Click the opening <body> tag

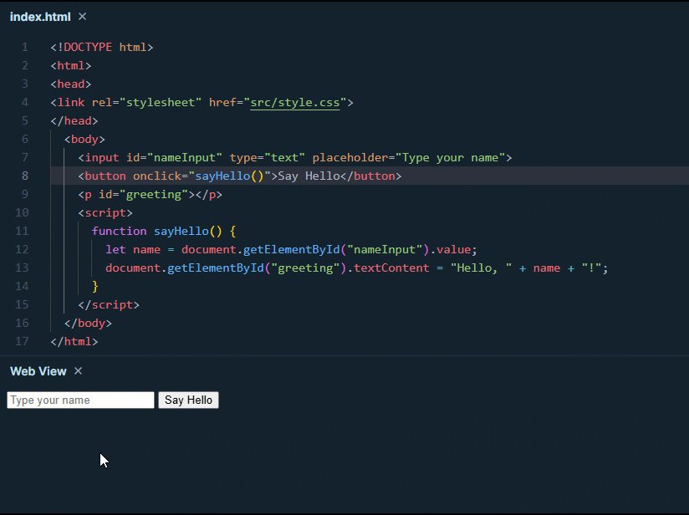click(84, 140)
